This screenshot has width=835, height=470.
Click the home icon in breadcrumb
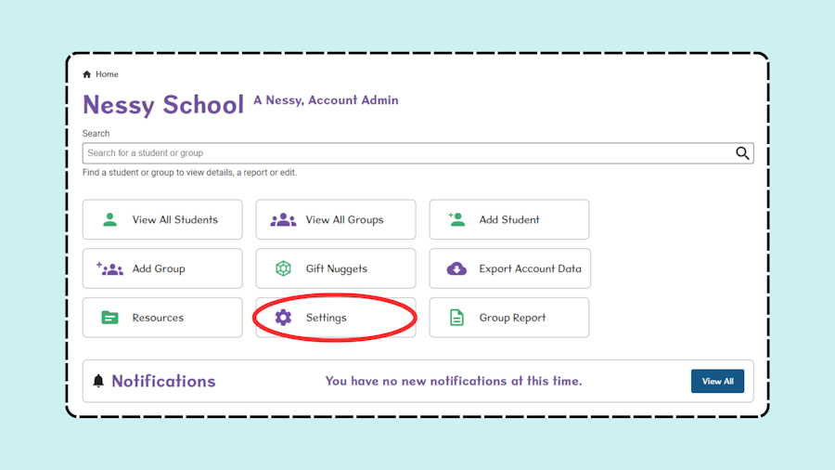[87, 74]
